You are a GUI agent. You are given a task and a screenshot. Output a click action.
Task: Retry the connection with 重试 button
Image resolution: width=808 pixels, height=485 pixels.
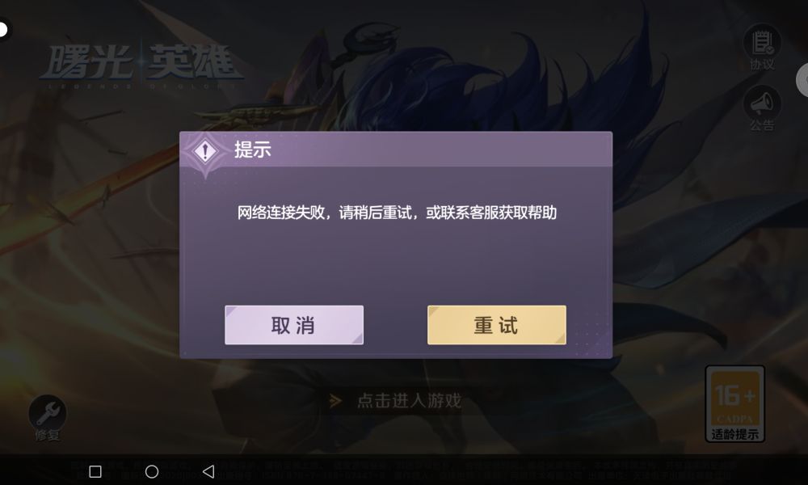497,325
